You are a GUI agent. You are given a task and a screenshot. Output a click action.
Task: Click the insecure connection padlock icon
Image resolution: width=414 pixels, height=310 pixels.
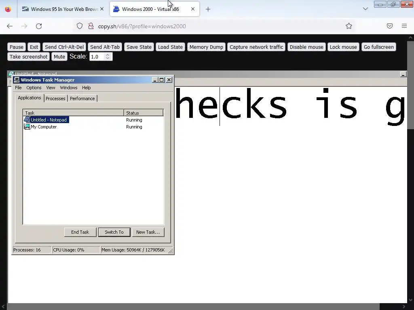point(91,26)
